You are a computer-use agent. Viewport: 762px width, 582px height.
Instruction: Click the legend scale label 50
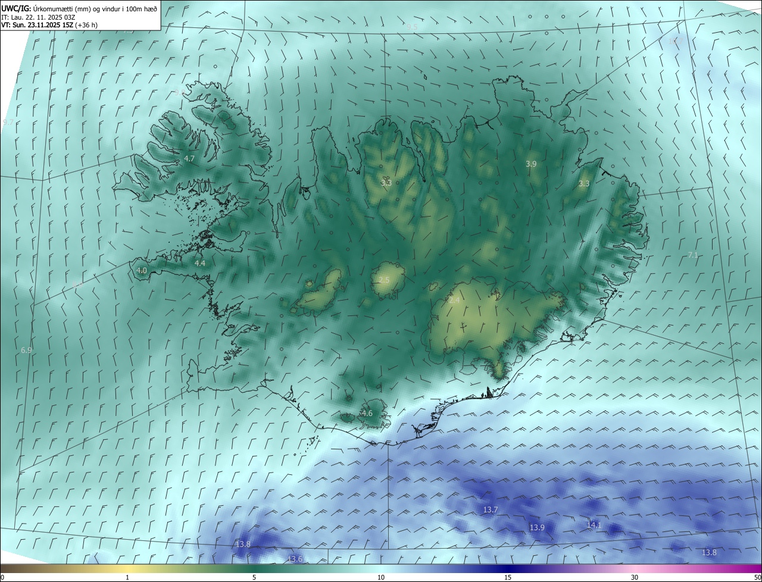(757, 577)
